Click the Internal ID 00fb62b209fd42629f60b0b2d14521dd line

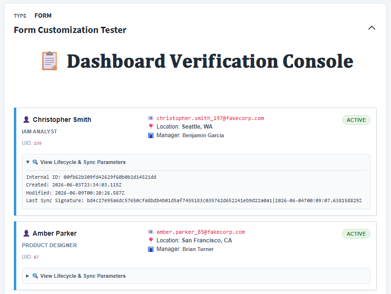[91, 177]
